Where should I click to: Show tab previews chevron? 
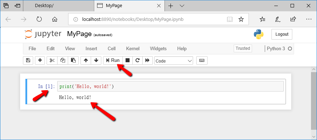click(182, 6)
